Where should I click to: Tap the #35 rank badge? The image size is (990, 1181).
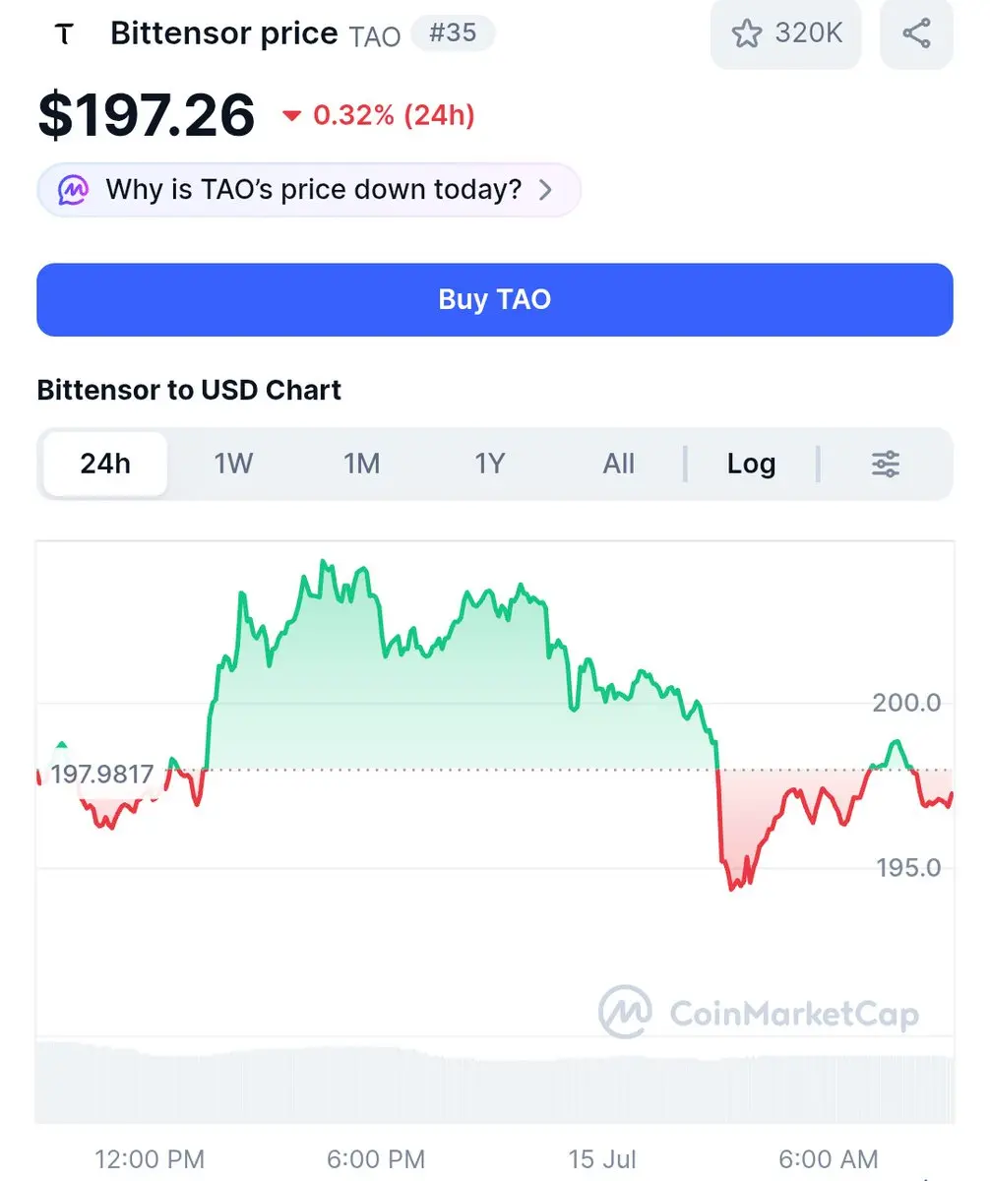coord(453,32)
